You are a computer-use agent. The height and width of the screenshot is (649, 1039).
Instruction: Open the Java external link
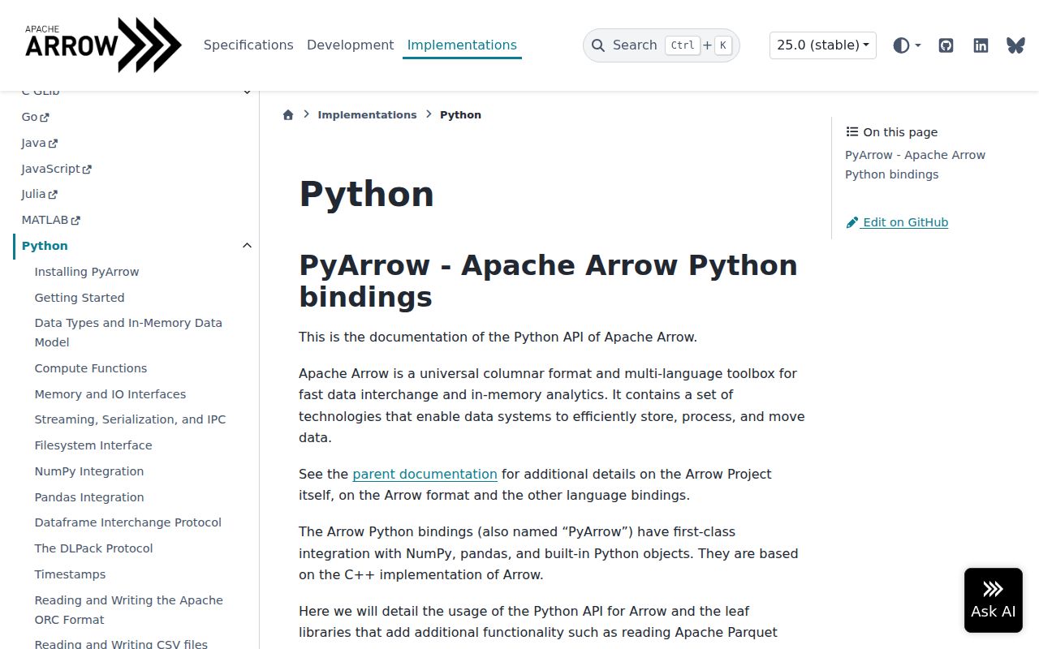pos(39,143)
